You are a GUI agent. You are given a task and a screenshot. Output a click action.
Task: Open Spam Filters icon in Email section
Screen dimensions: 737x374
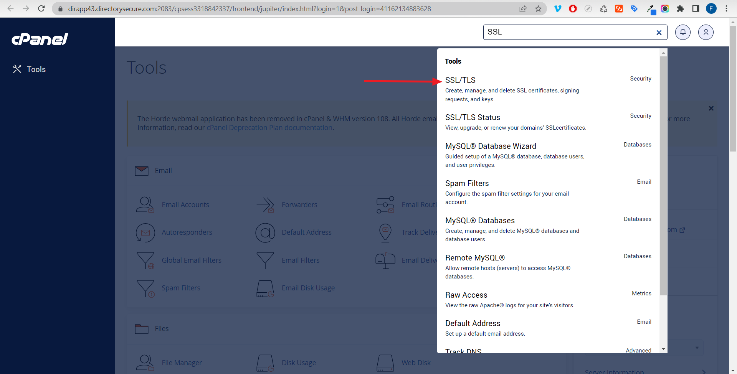tap(145, 288)
